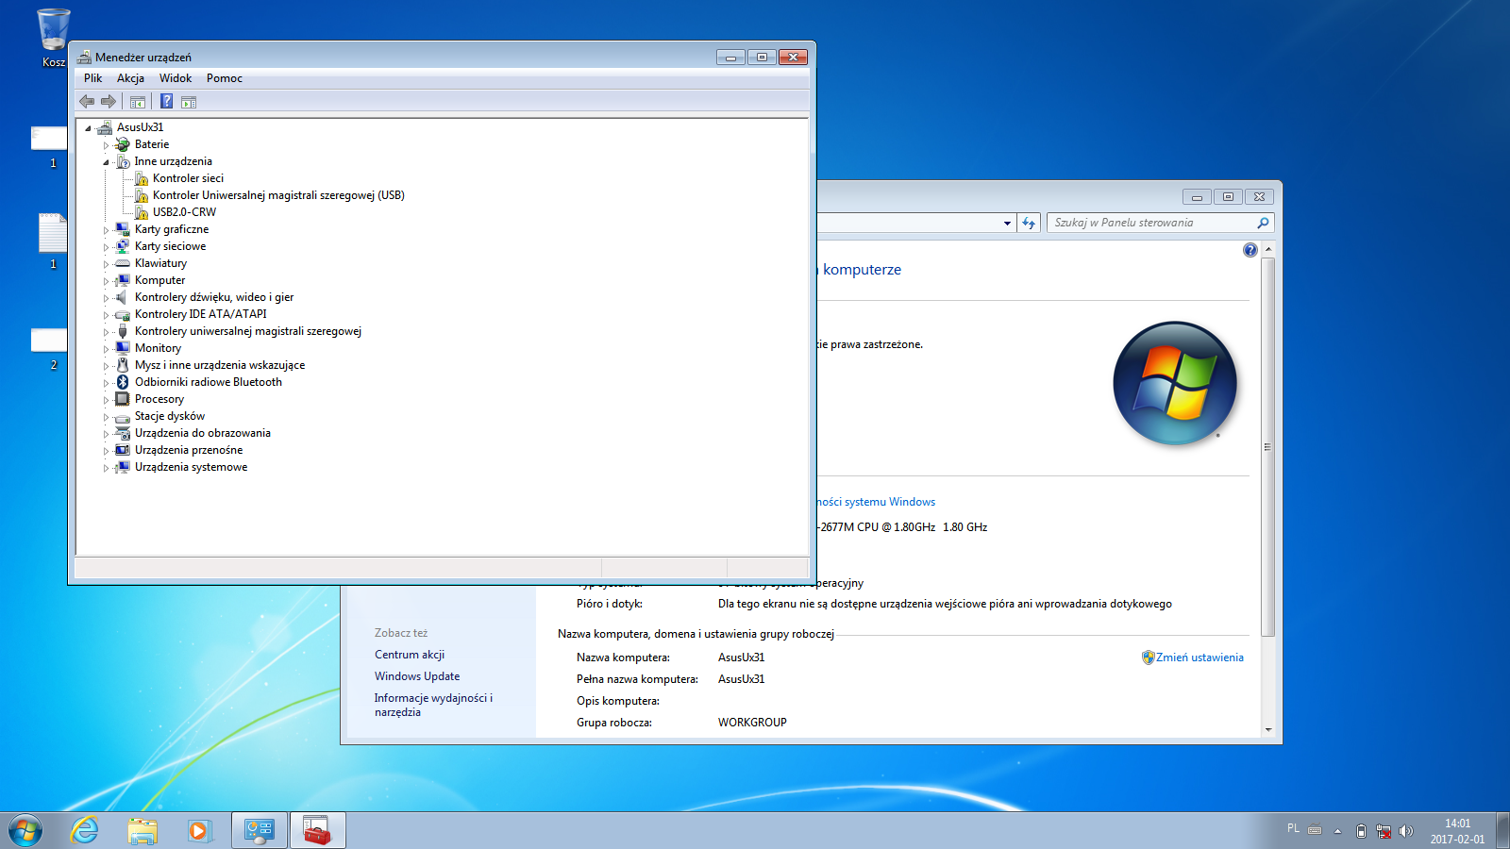Collapse the AsusUx31 root node

[89, 128]
